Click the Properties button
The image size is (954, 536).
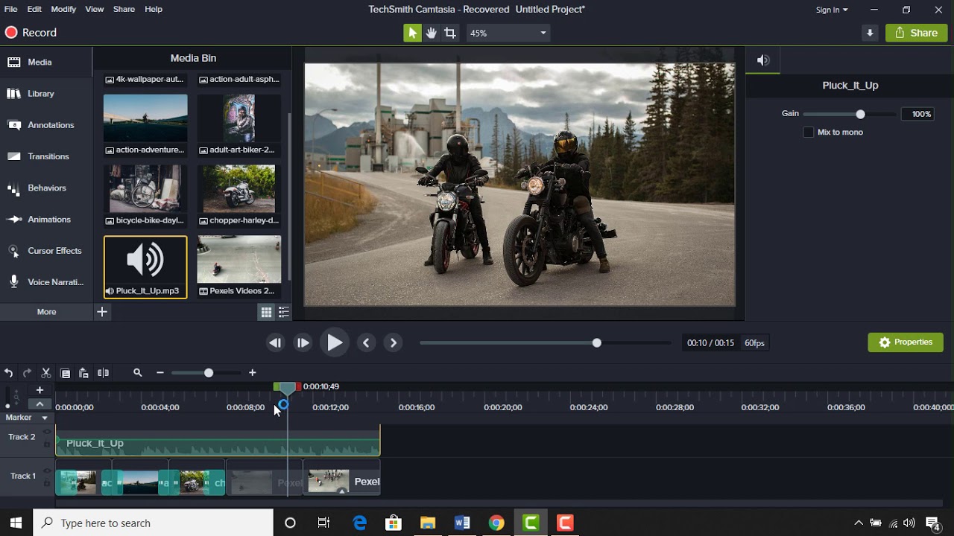(905, 342)
